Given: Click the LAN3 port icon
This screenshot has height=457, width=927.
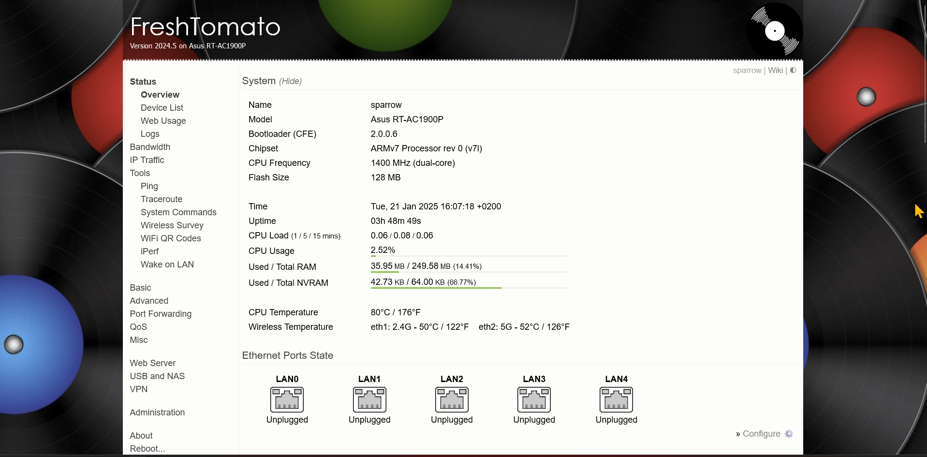Looking at the screenshot, I should (534, 399).
